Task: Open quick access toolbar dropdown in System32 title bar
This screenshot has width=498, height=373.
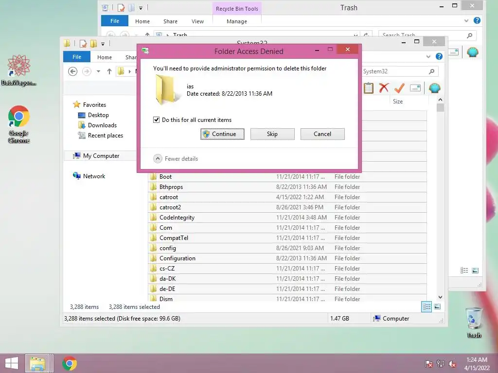Action: 103,44
